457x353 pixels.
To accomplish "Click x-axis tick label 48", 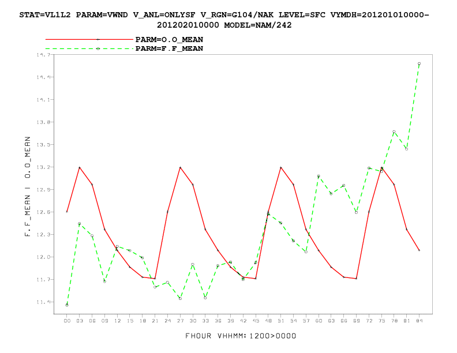I will 268,321.
